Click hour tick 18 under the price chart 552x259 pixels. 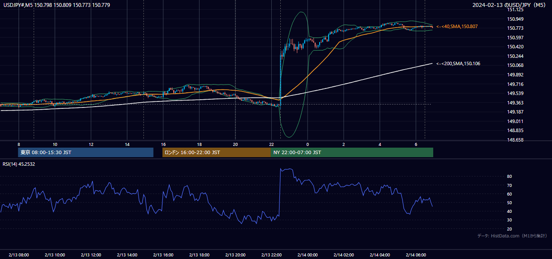199,144
